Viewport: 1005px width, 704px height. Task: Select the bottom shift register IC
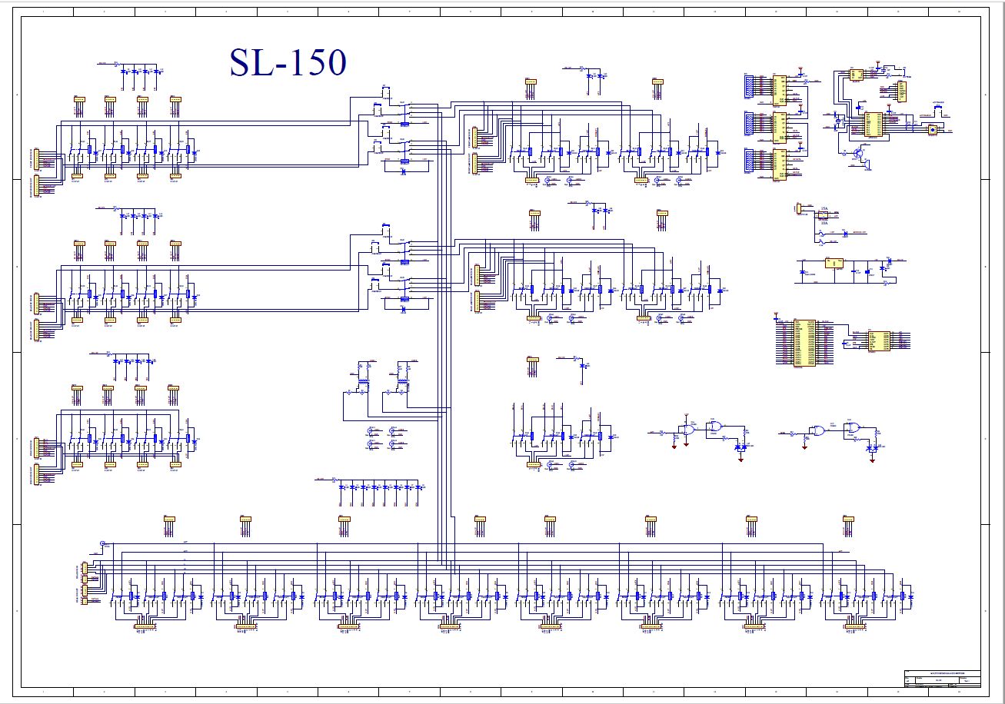pos(779,164)
